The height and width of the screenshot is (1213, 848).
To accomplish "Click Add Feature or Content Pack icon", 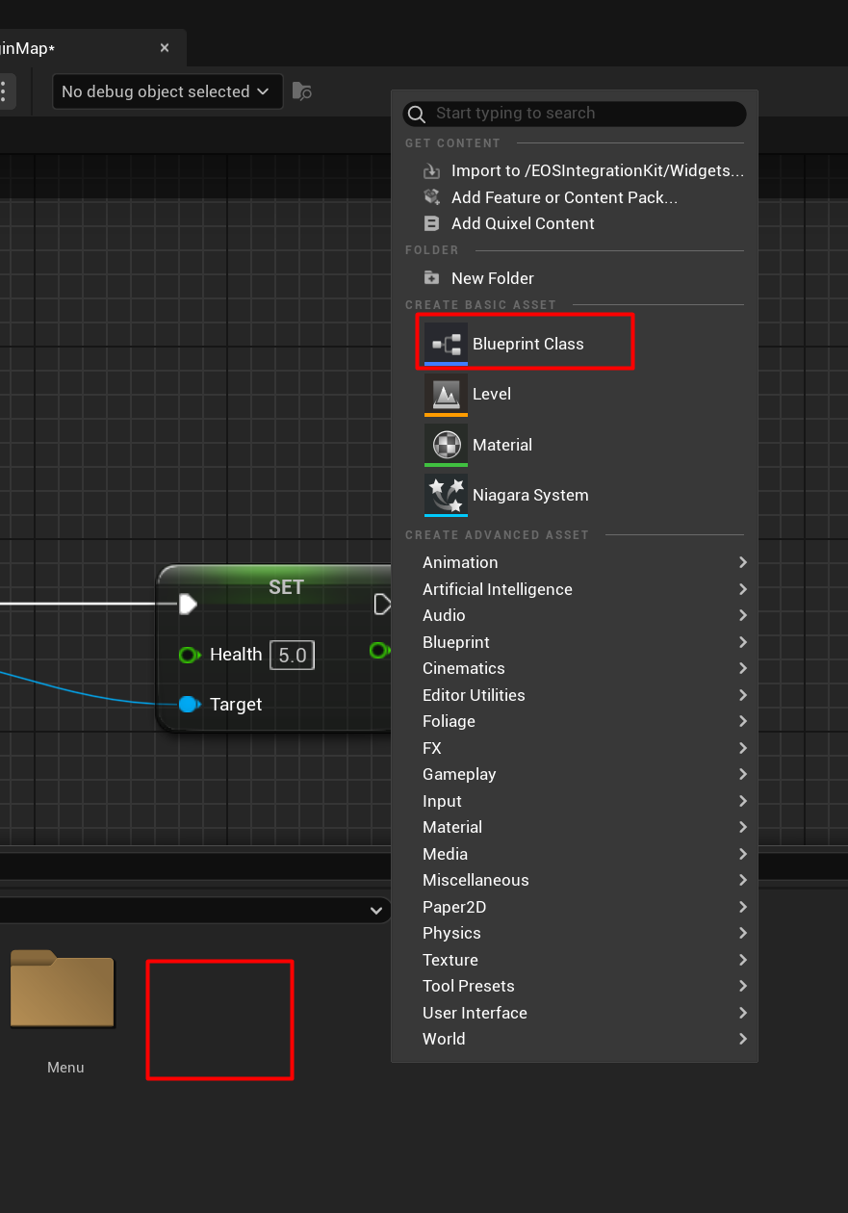I will click(431, 197).
